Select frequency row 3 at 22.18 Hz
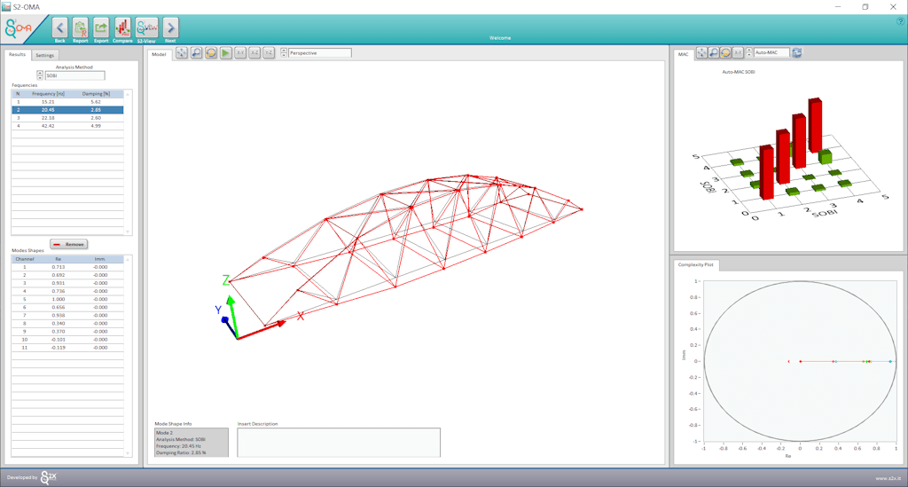This screenshot has height=487, width=908. point(67,118)
